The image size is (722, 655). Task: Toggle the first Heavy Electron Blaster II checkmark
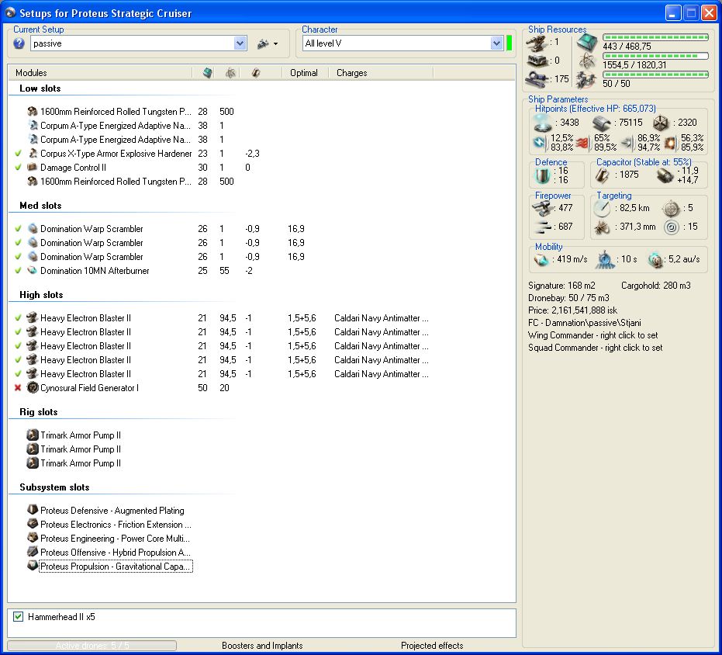click(18, 317)
